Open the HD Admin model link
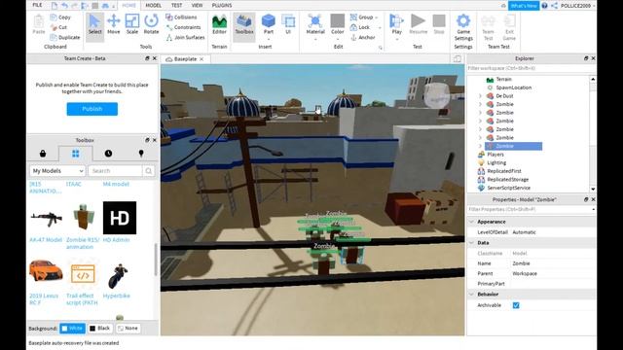The image size is (623, 350). tap(117, 240)
